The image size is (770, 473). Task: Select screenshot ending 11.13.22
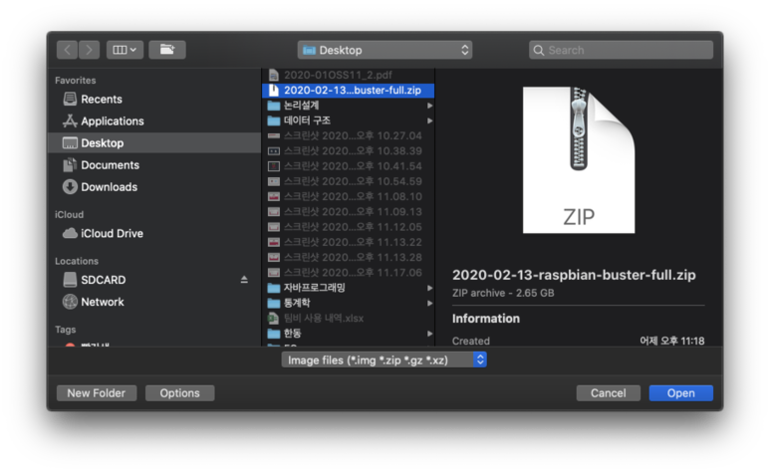point(349,242)
